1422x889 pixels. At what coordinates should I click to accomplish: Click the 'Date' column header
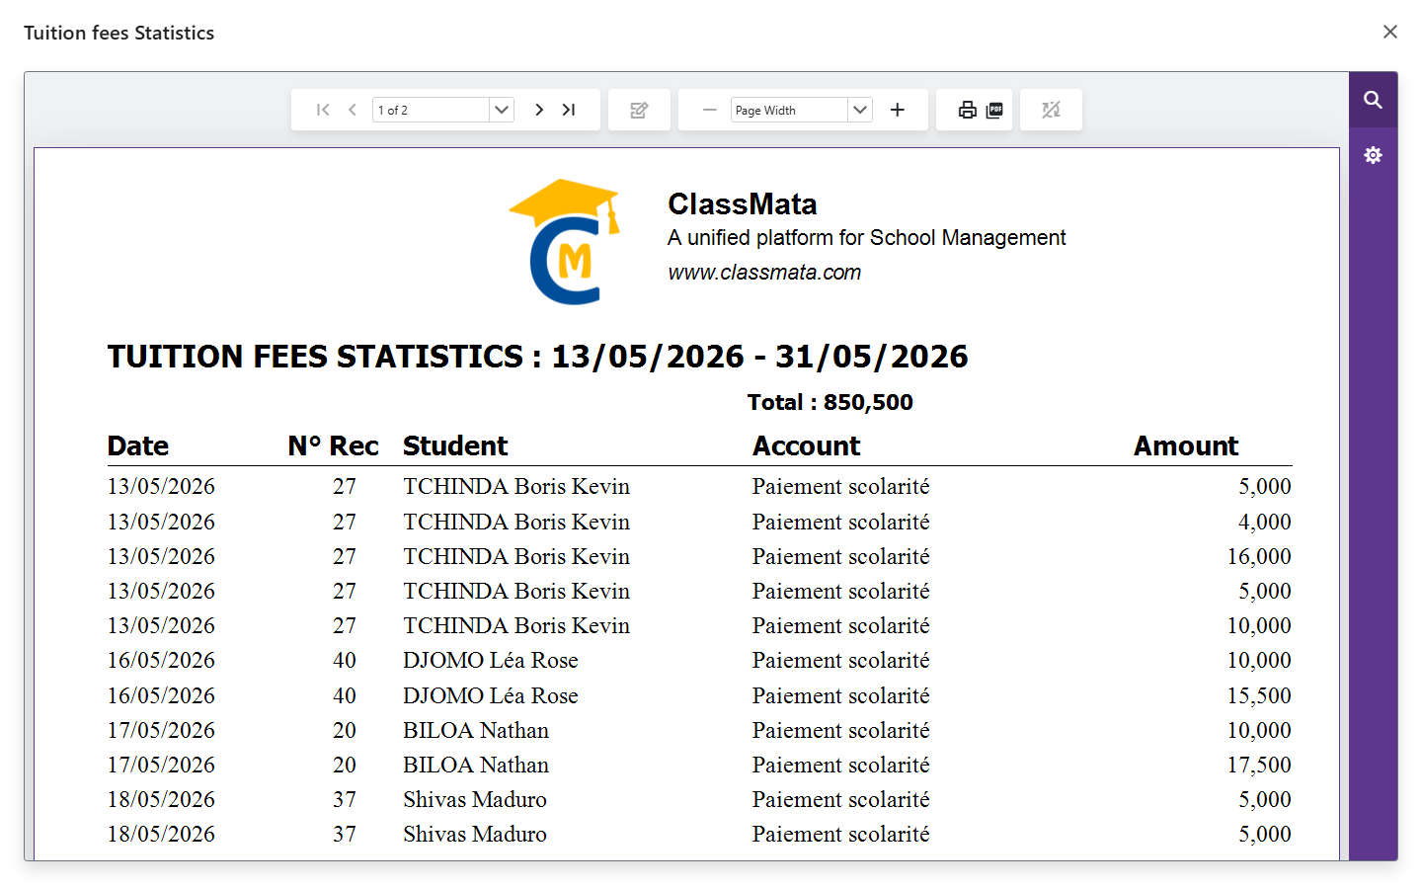138,446
